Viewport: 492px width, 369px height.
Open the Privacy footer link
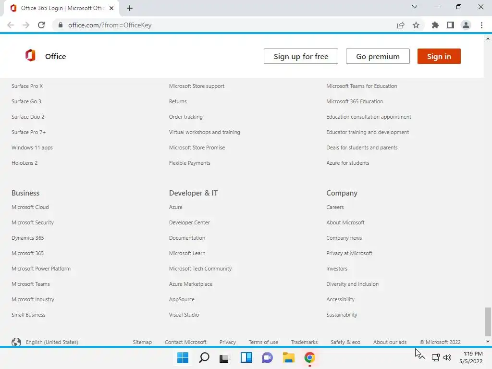(x=227, y=342)
